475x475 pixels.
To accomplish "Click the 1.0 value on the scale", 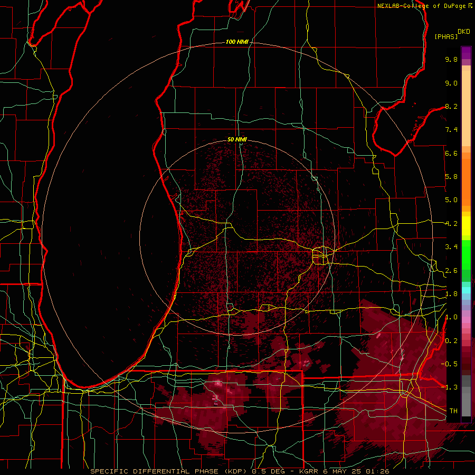I will click(x=451, y=317).
